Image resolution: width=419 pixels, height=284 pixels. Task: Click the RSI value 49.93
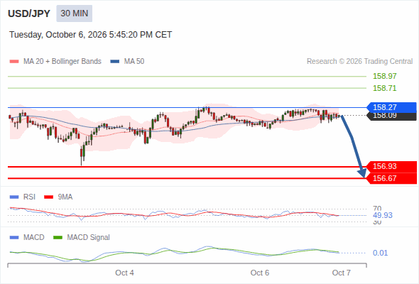point(383,215)
